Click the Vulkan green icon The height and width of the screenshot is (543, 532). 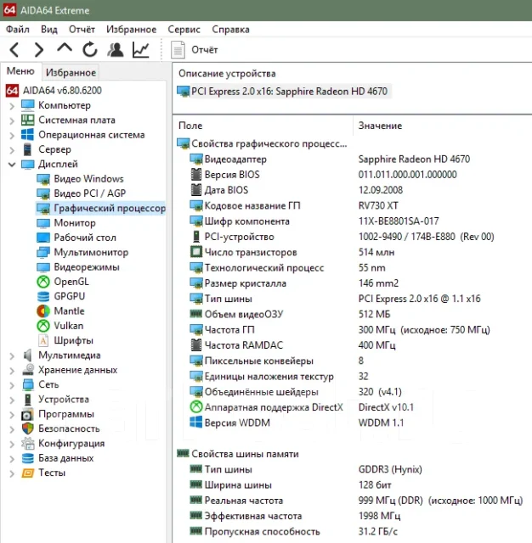click(x=43, y=326)
